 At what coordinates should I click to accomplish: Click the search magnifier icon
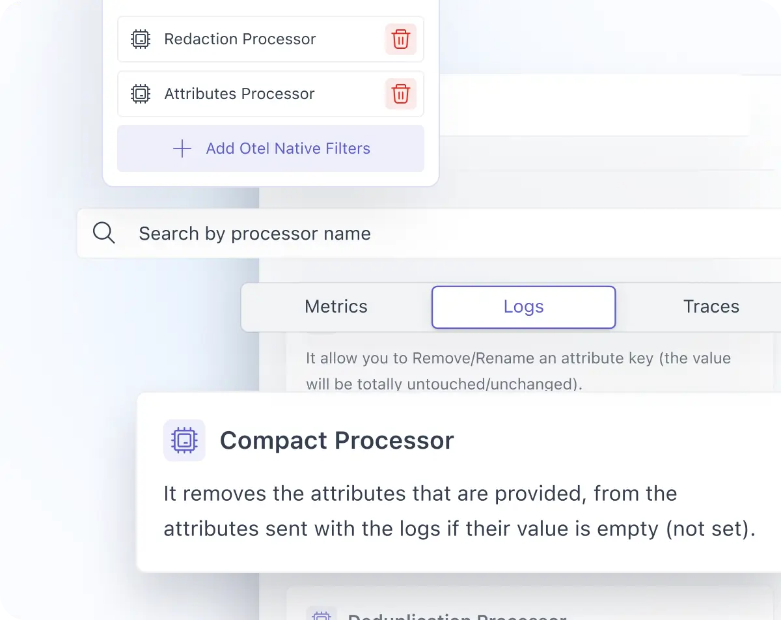[104, 232]
